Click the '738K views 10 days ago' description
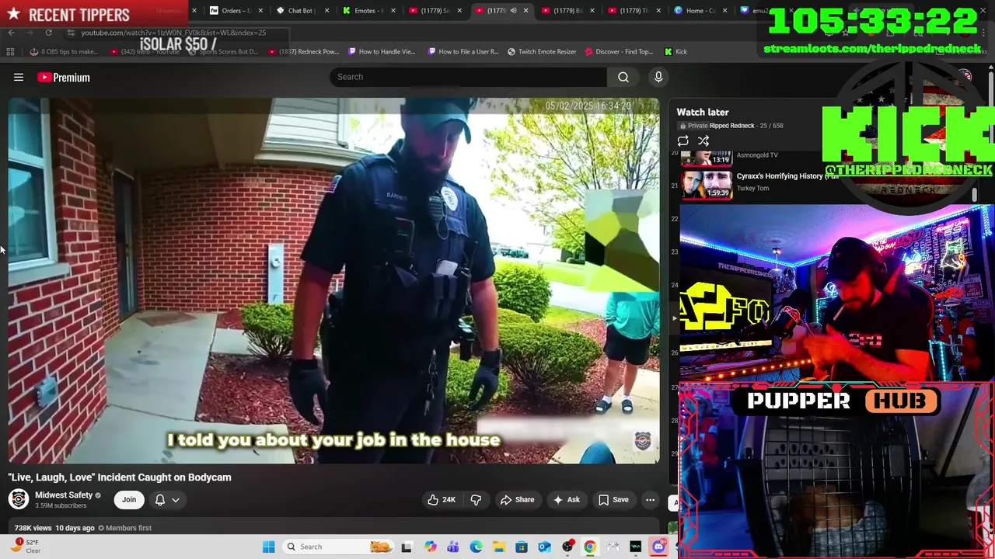This screenshot has height=559, width=995. click(x=54, y=528)
